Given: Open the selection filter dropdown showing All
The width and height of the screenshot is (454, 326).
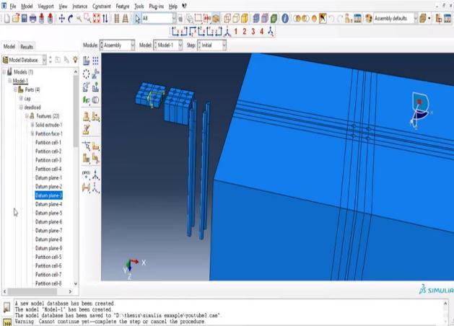Looking at the screenshot, I should click(x=159, y=19).
